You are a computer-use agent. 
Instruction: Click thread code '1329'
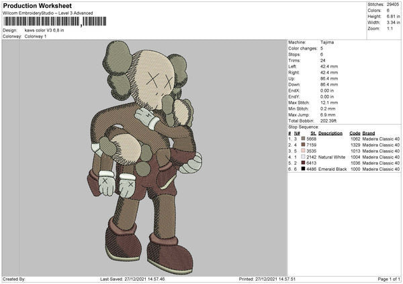point(355,145)
